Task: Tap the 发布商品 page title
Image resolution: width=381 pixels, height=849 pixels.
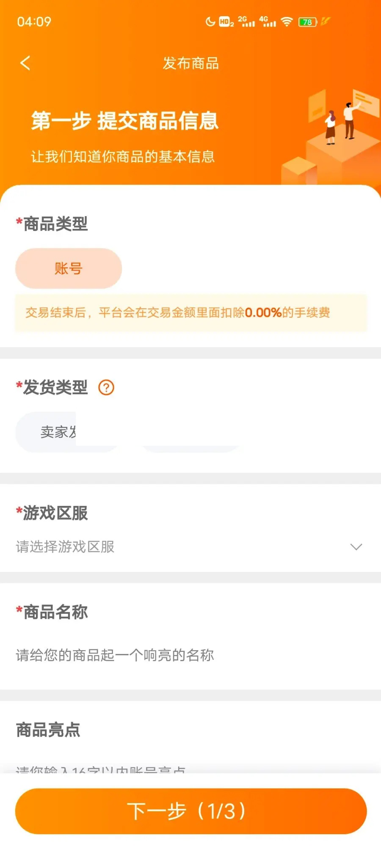Action: point(191,63)
